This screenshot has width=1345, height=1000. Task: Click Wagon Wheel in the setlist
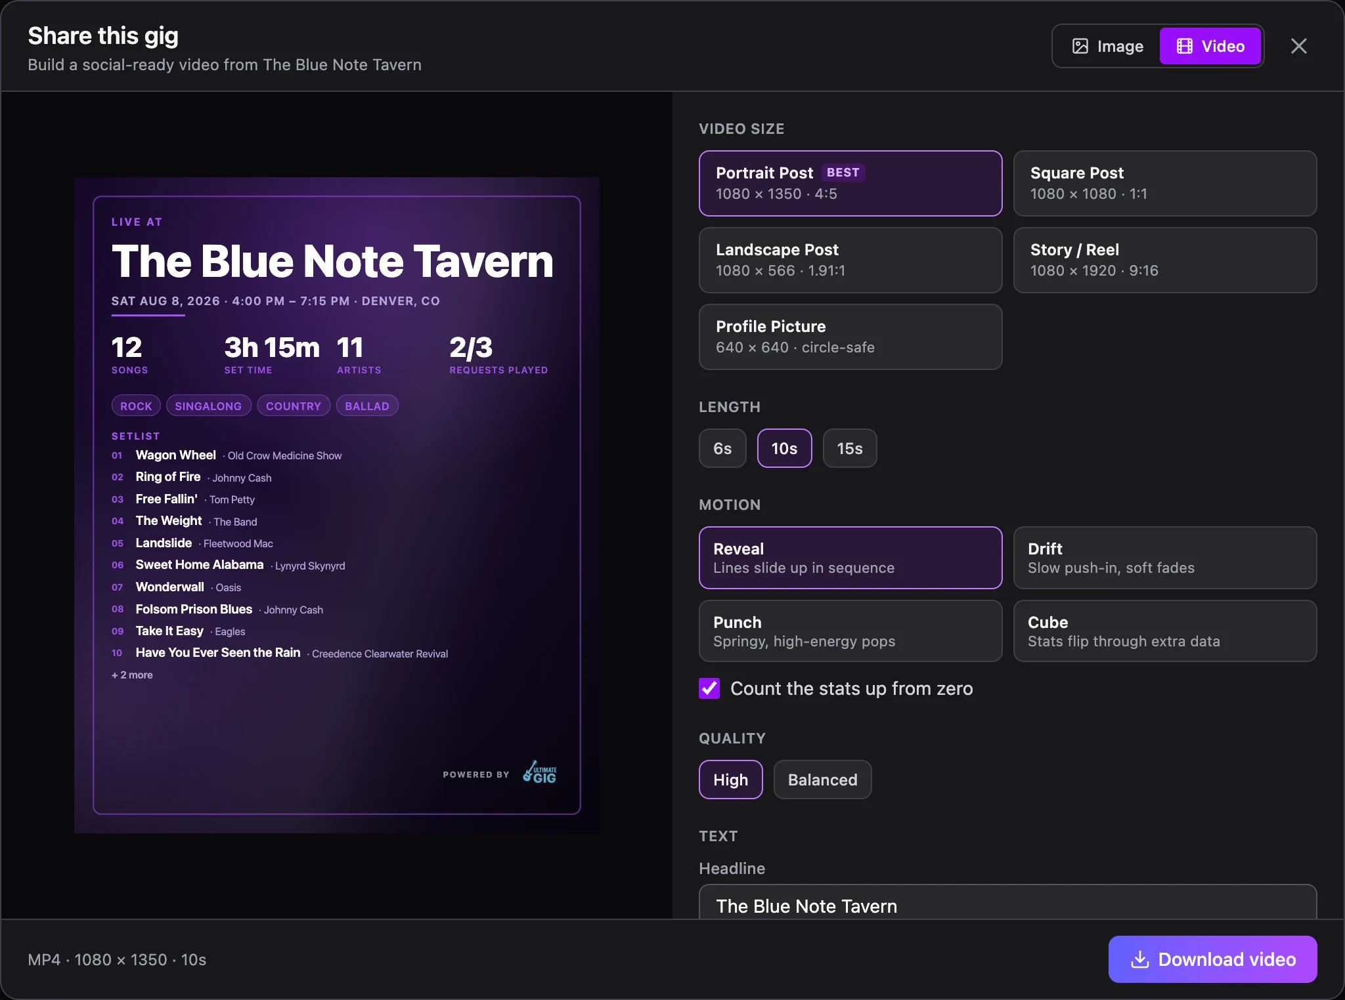(x=227, y=455)
